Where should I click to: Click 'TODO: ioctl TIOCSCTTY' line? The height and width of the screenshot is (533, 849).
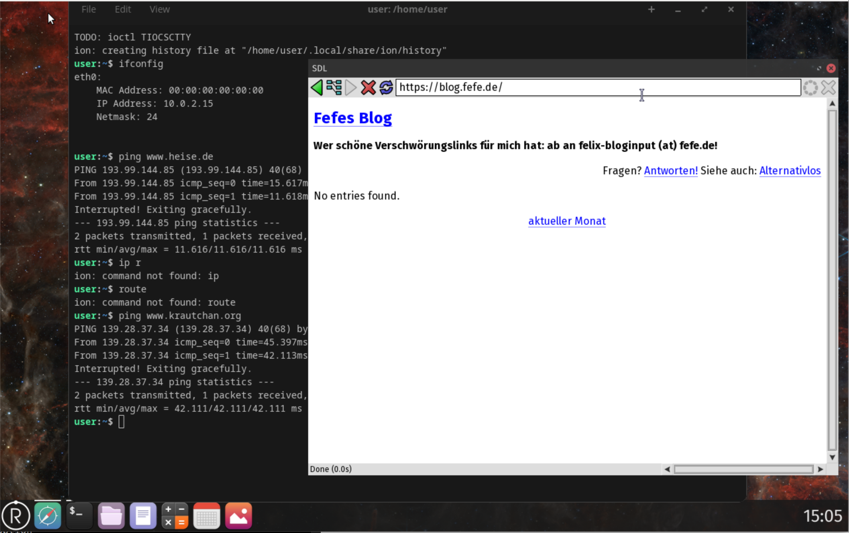pyautogui.click(x=133, y=37)
